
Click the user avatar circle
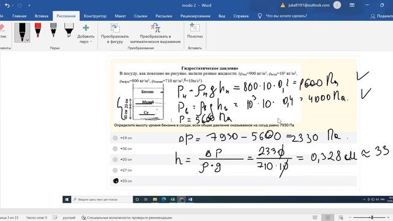pyautogui.click(x=337, y=6)
